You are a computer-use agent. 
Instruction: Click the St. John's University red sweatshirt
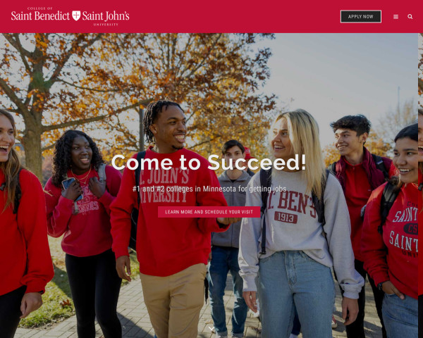pos(167,211)
